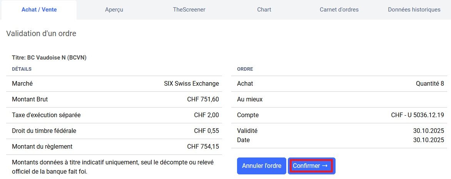This screenshot has height=179, width=451.
Task: Open the TheScreener tab
Action: tap(189, 10)
